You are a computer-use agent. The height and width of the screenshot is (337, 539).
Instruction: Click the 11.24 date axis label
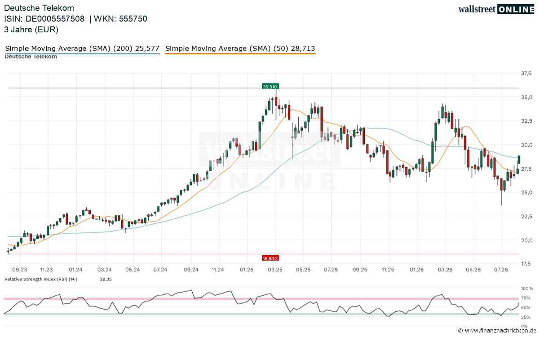click(x=218, y=269)
